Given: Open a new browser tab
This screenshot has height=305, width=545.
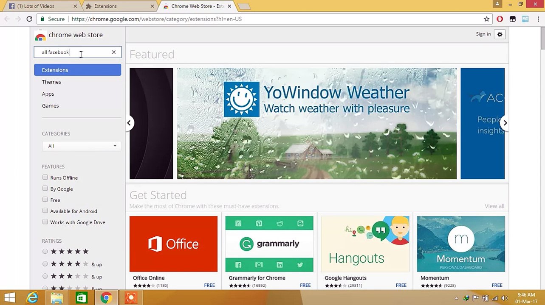Looking at the screenshot, I should click(244, 6).
